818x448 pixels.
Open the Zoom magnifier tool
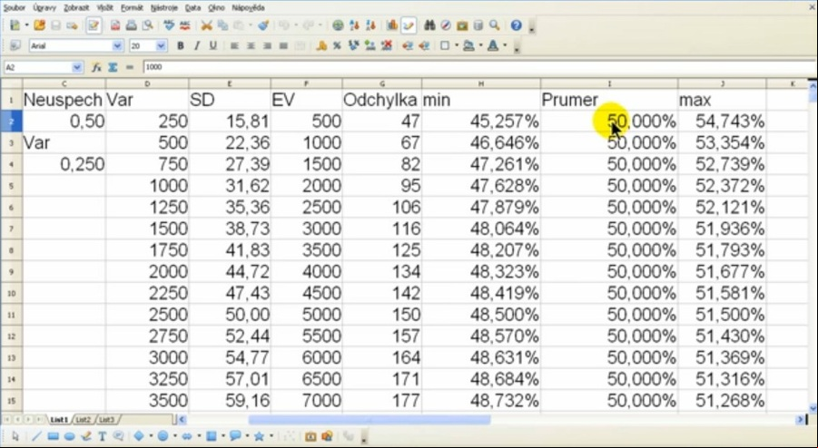pos(495,25)
